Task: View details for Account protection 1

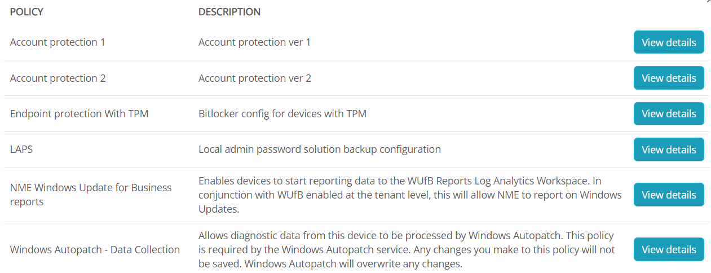Action: pos(669,42)
